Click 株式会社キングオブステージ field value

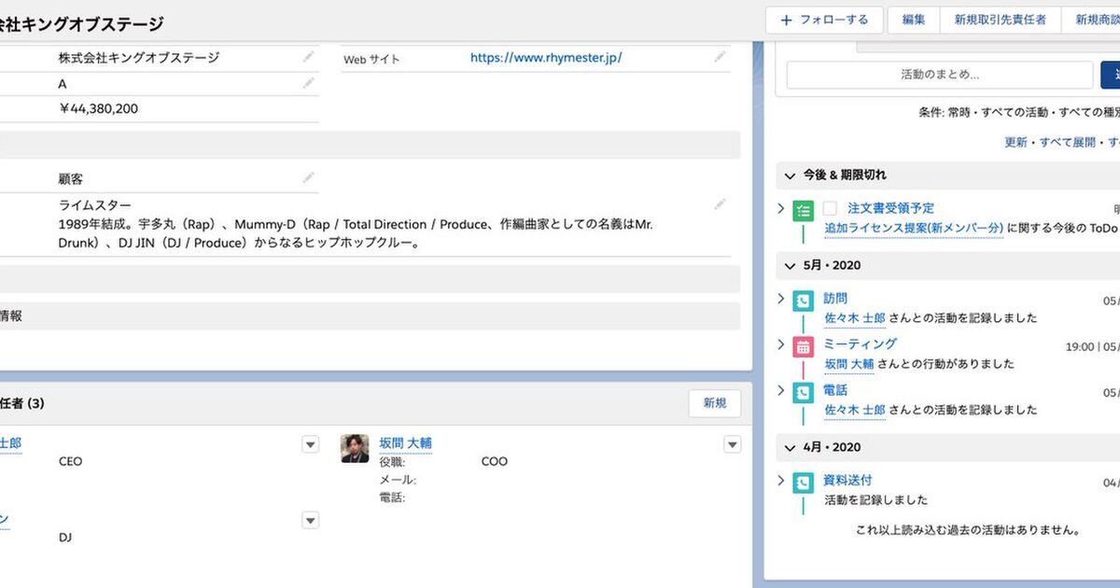click(x=139, y=58)
